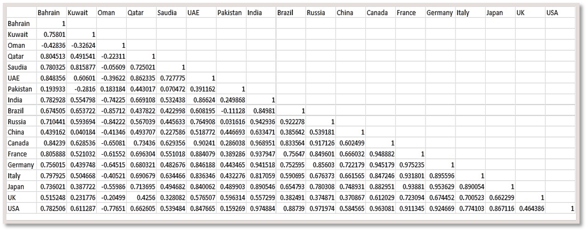Click the Japan row label
This screenshot has width=587, height=231.
tap(21, 186)
